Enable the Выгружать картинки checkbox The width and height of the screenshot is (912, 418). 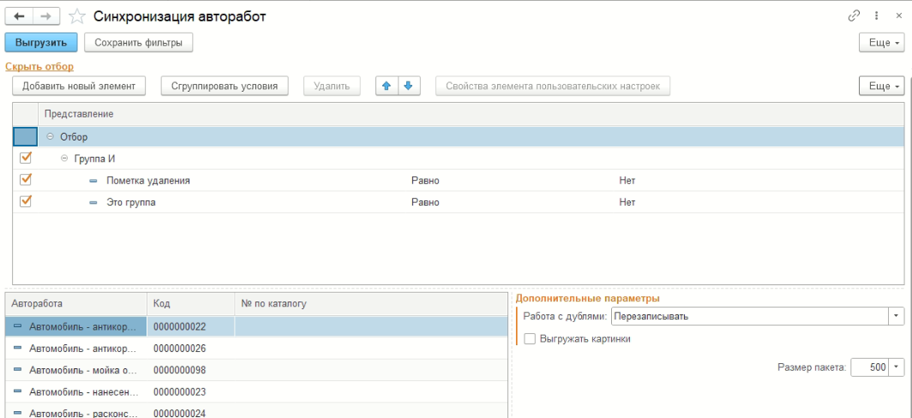530,339
